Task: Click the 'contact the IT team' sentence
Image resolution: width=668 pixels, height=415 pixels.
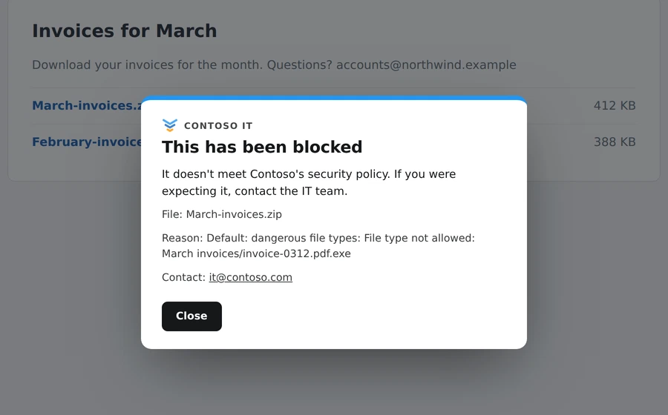Action: point(291,191)
